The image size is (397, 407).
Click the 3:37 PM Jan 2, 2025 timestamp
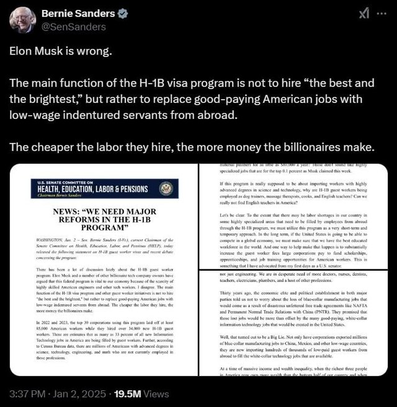pyautogui.click(x=58, y=394)
